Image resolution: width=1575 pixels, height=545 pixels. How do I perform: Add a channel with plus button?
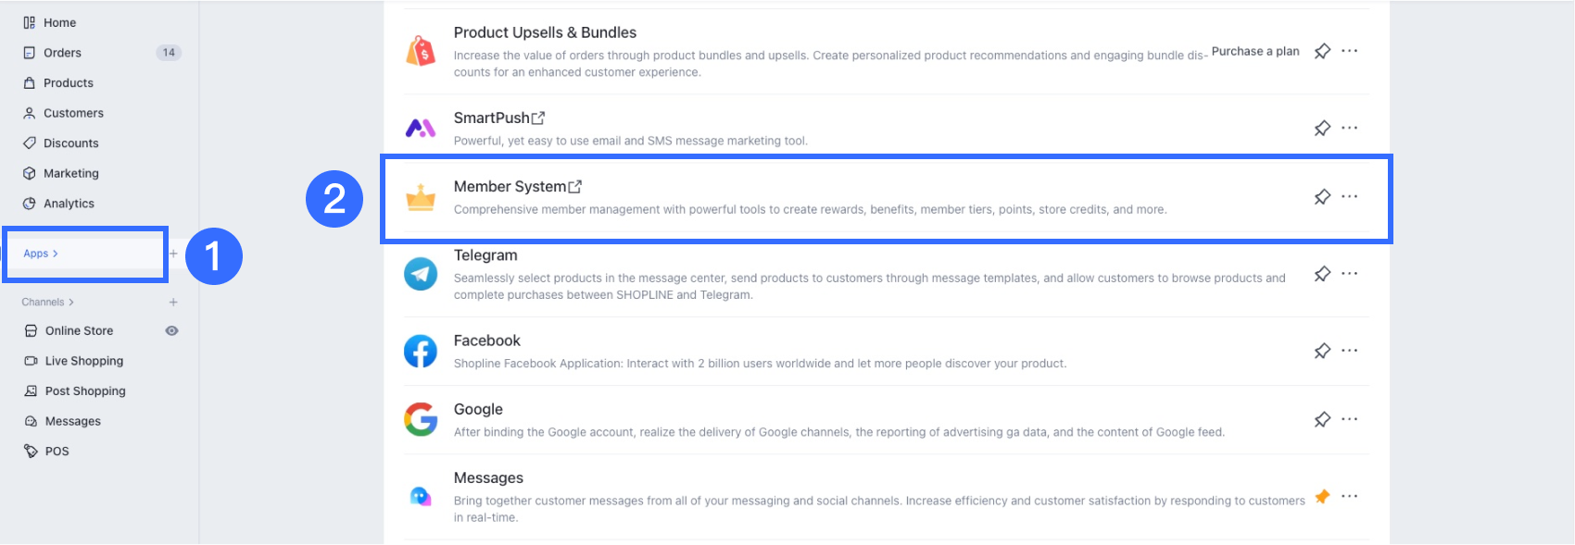173,303
